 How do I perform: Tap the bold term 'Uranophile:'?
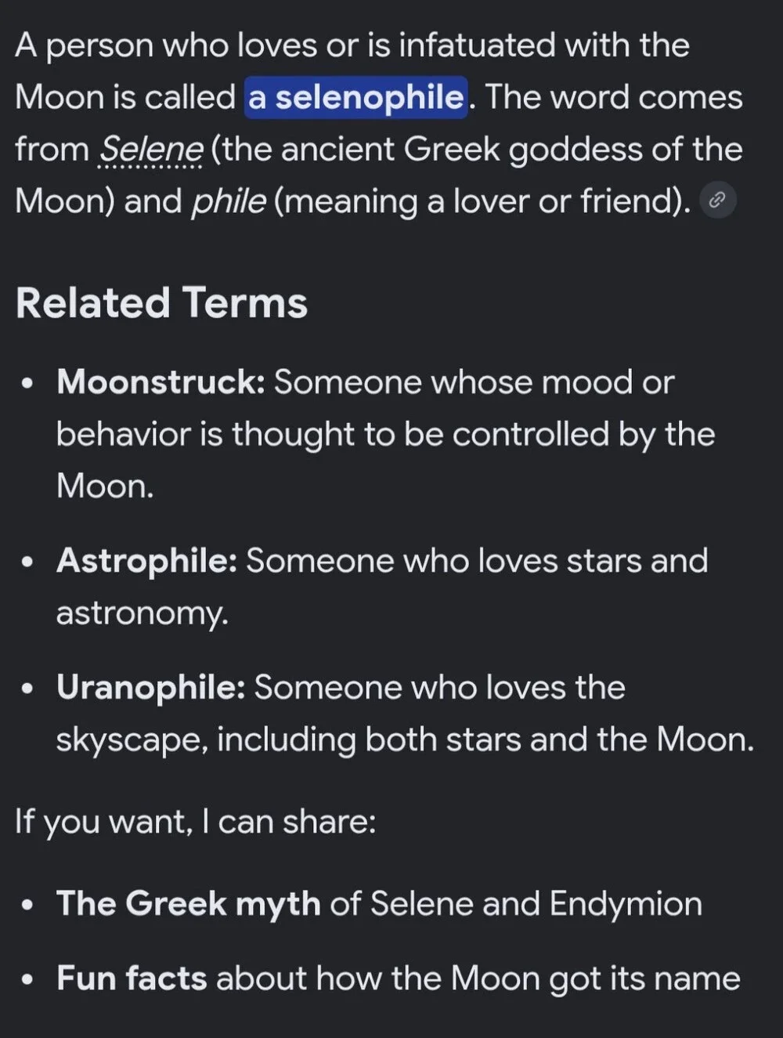point(151,688)
